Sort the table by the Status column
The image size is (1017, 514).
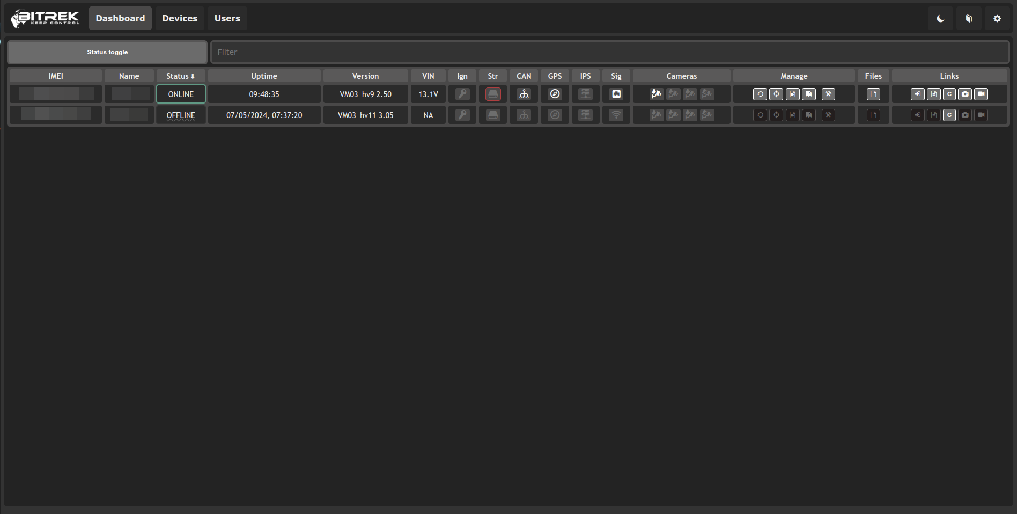[x=180, y=76]
